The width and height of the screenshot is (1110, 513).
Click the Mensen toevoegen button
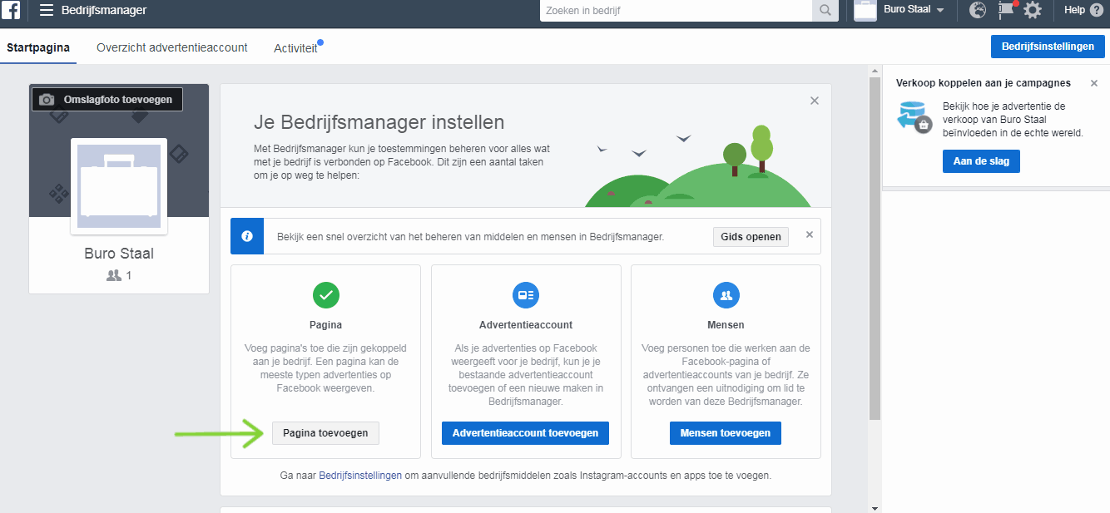[x=726, y=433]
